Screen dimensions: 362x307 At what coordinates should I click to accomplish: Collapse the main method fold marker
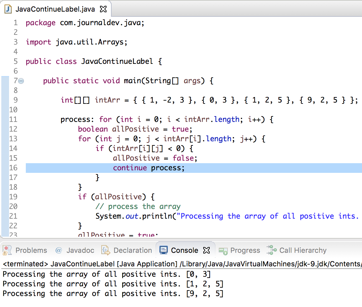click(21, 81)
